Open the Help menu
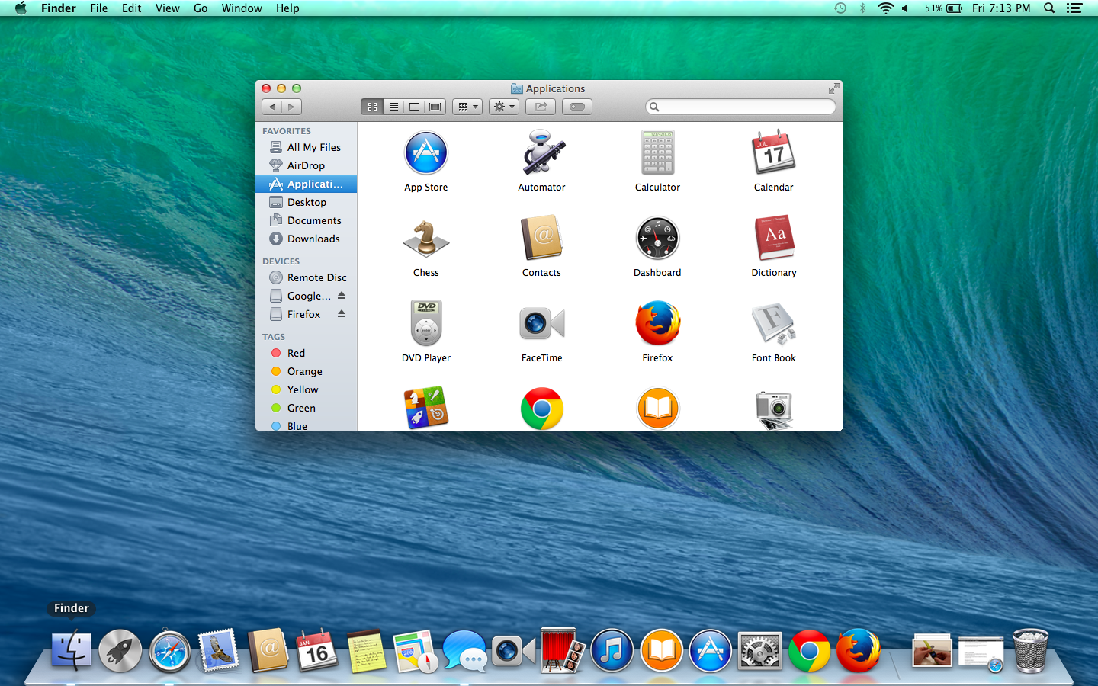1098x686 pixels. [x=287, y=8]
